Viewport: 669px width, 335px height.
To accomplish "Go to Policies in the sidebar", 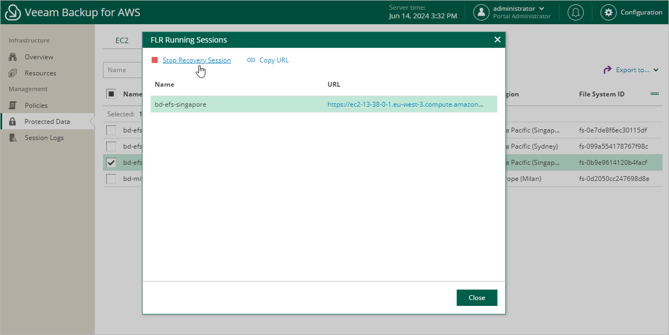I will [36, 106].
